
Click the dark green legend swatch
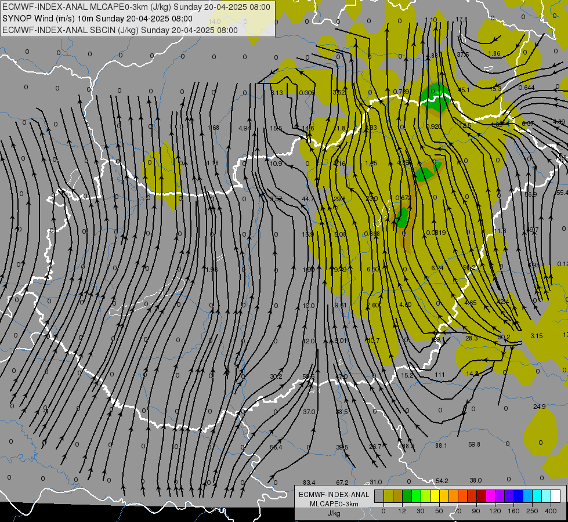tap(407, 496)
